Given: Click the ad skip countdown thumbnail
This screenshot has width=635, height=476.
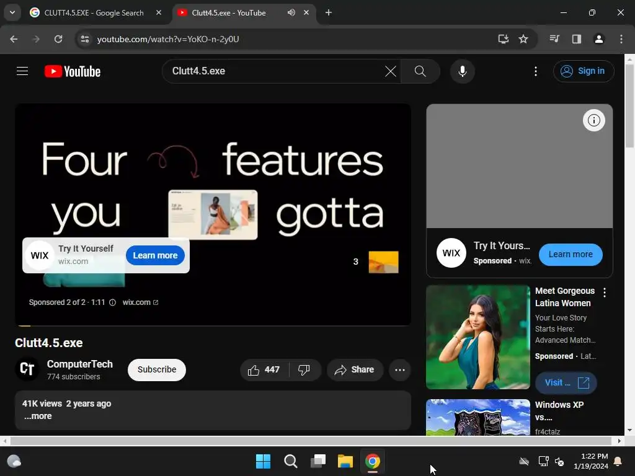Looking at the screenshot, I should point(383,262).
